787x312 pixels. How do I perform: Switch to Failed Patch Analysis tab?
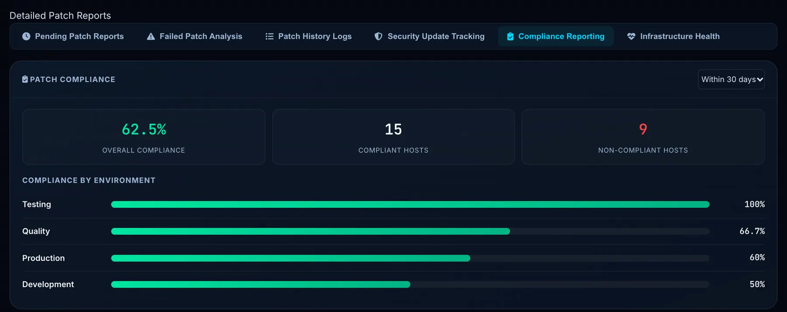pos(195,36)
